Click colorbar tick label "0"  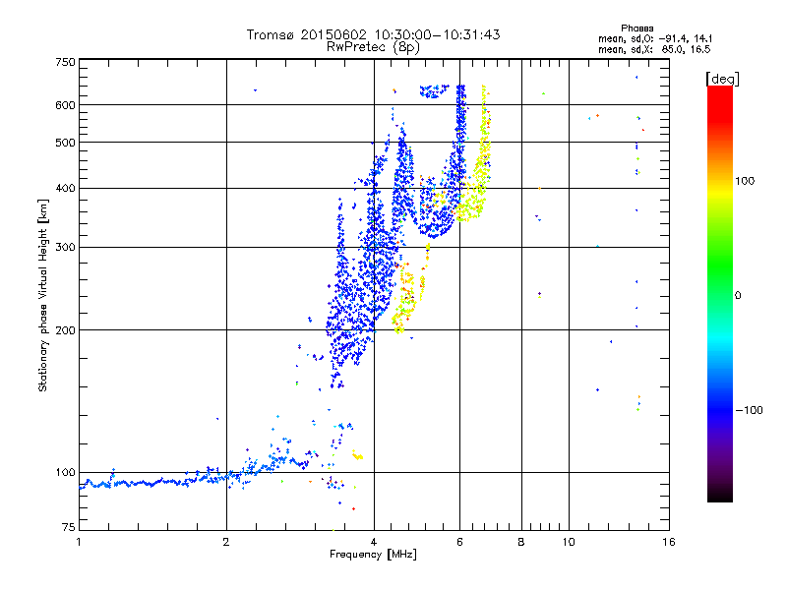[x=738, y=296]
